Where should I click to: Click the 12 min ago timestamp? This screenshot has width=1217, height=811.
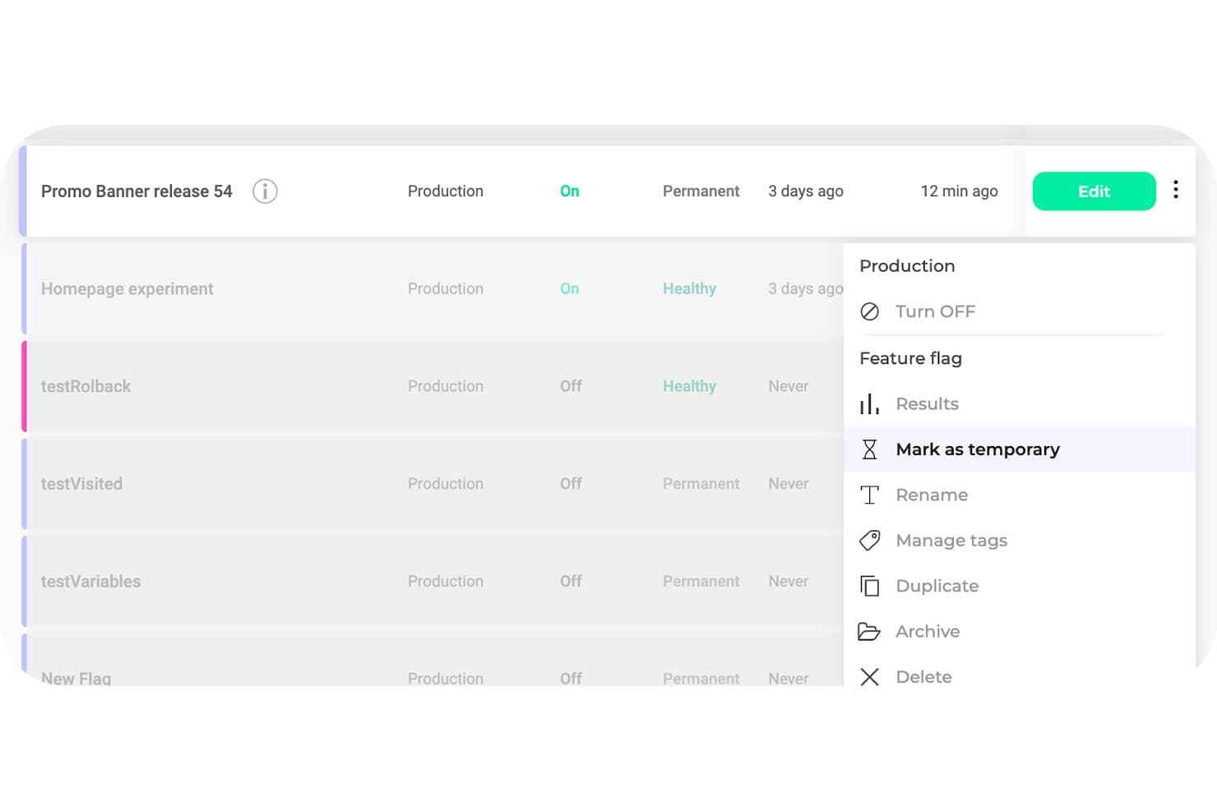pos(960,191)
